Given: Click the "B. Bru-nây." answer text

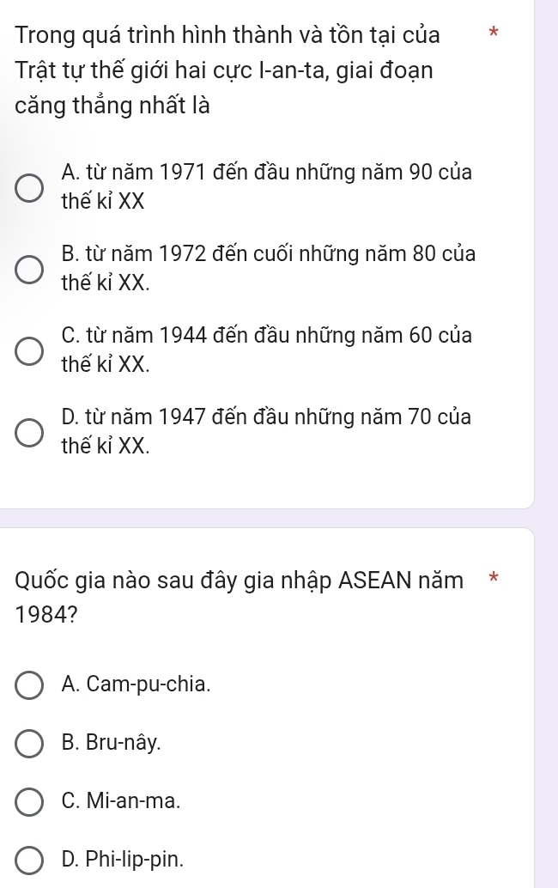Looking at the screenshot, I should tap(112, 743).
